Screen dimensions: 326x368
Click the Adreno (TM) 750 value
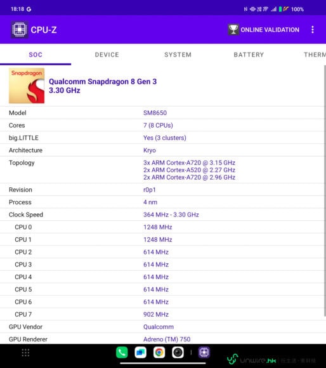167,339
